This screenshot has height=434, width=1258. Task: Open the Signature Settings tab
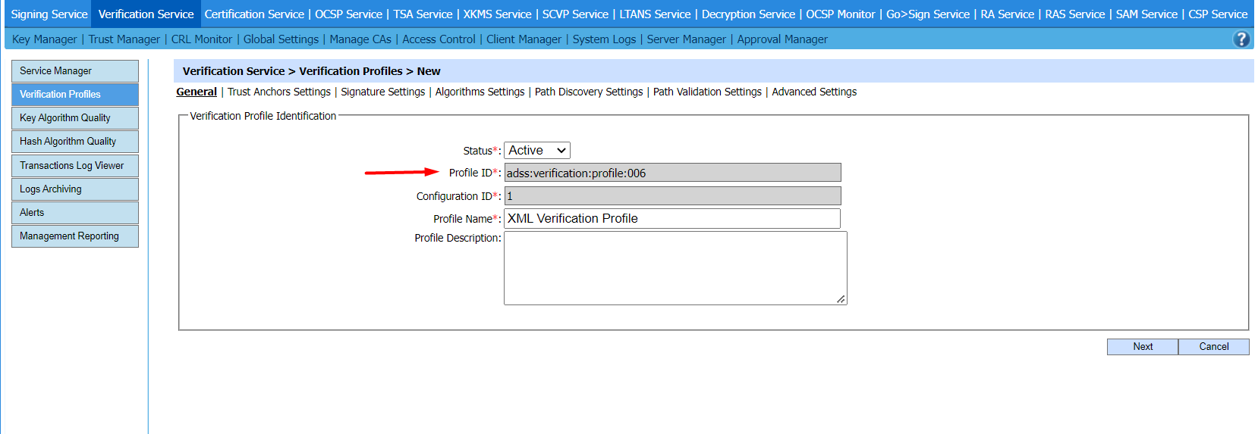382,92
